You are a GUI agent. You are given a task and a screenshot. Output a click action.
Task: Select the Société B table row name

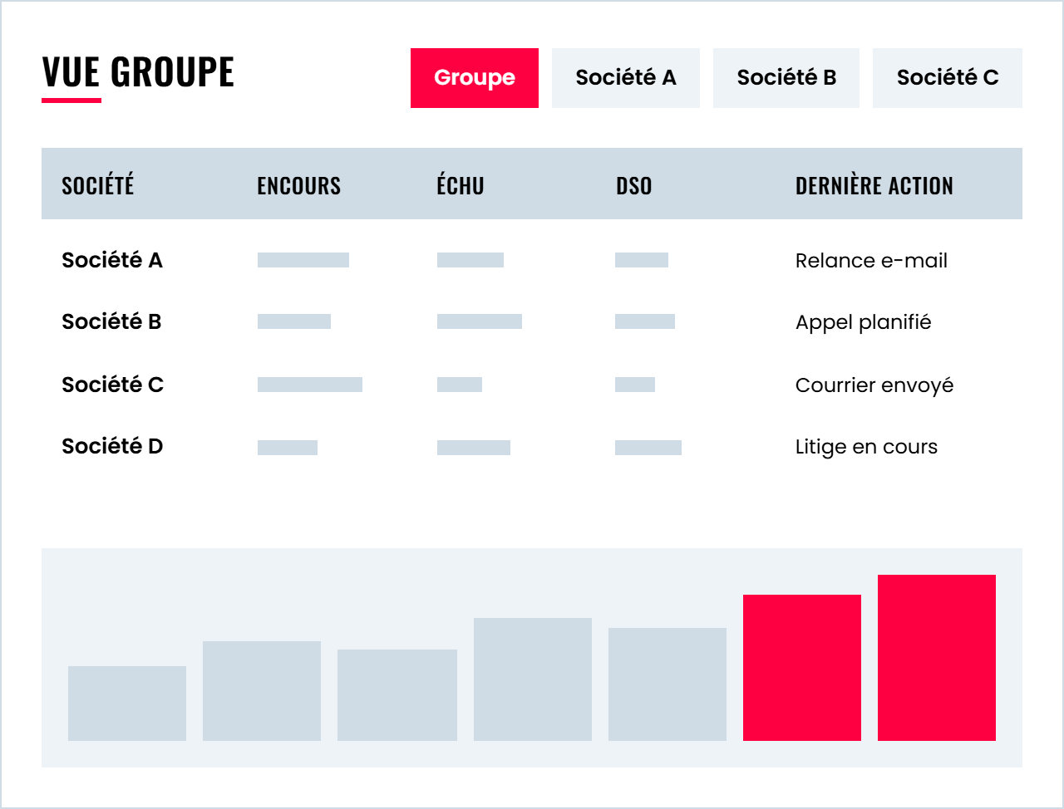(x=111, y=321)
